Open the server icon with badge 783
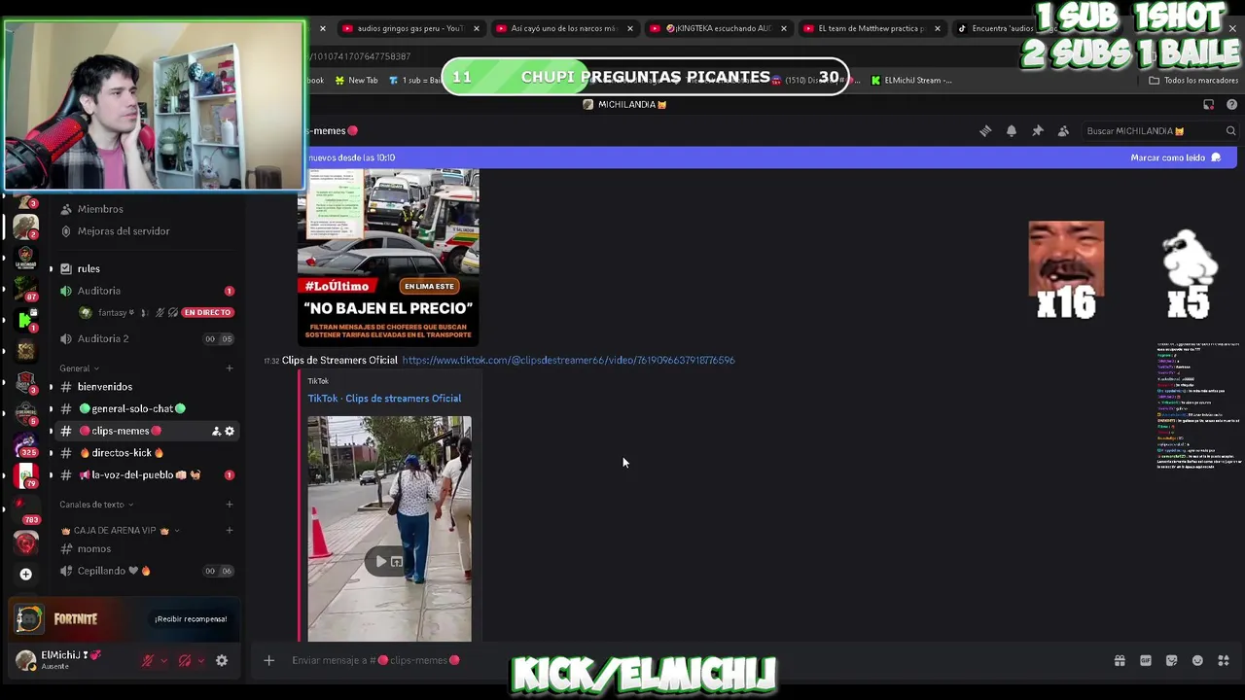The image size is (1245, 700). tap(25, 508)
